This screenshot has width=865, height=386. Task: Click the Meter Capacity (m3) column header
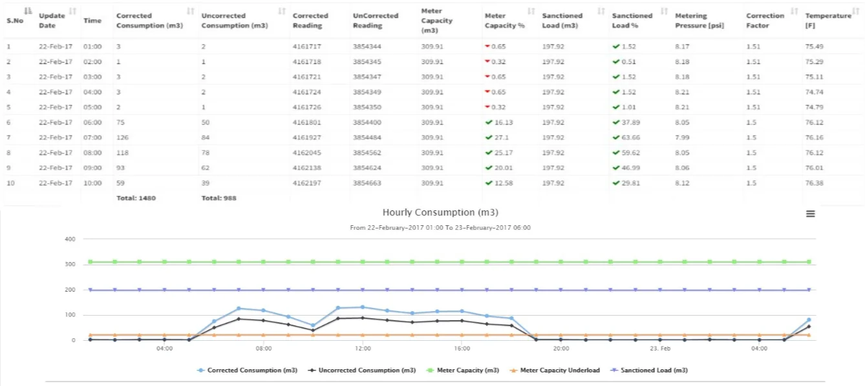click(437, 21)
